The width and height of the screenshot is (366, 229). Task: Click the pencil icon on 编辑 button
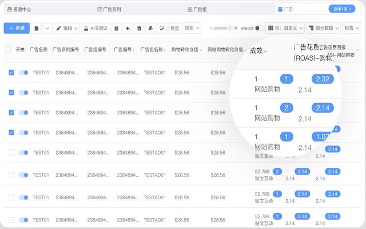tap(58, 28)
